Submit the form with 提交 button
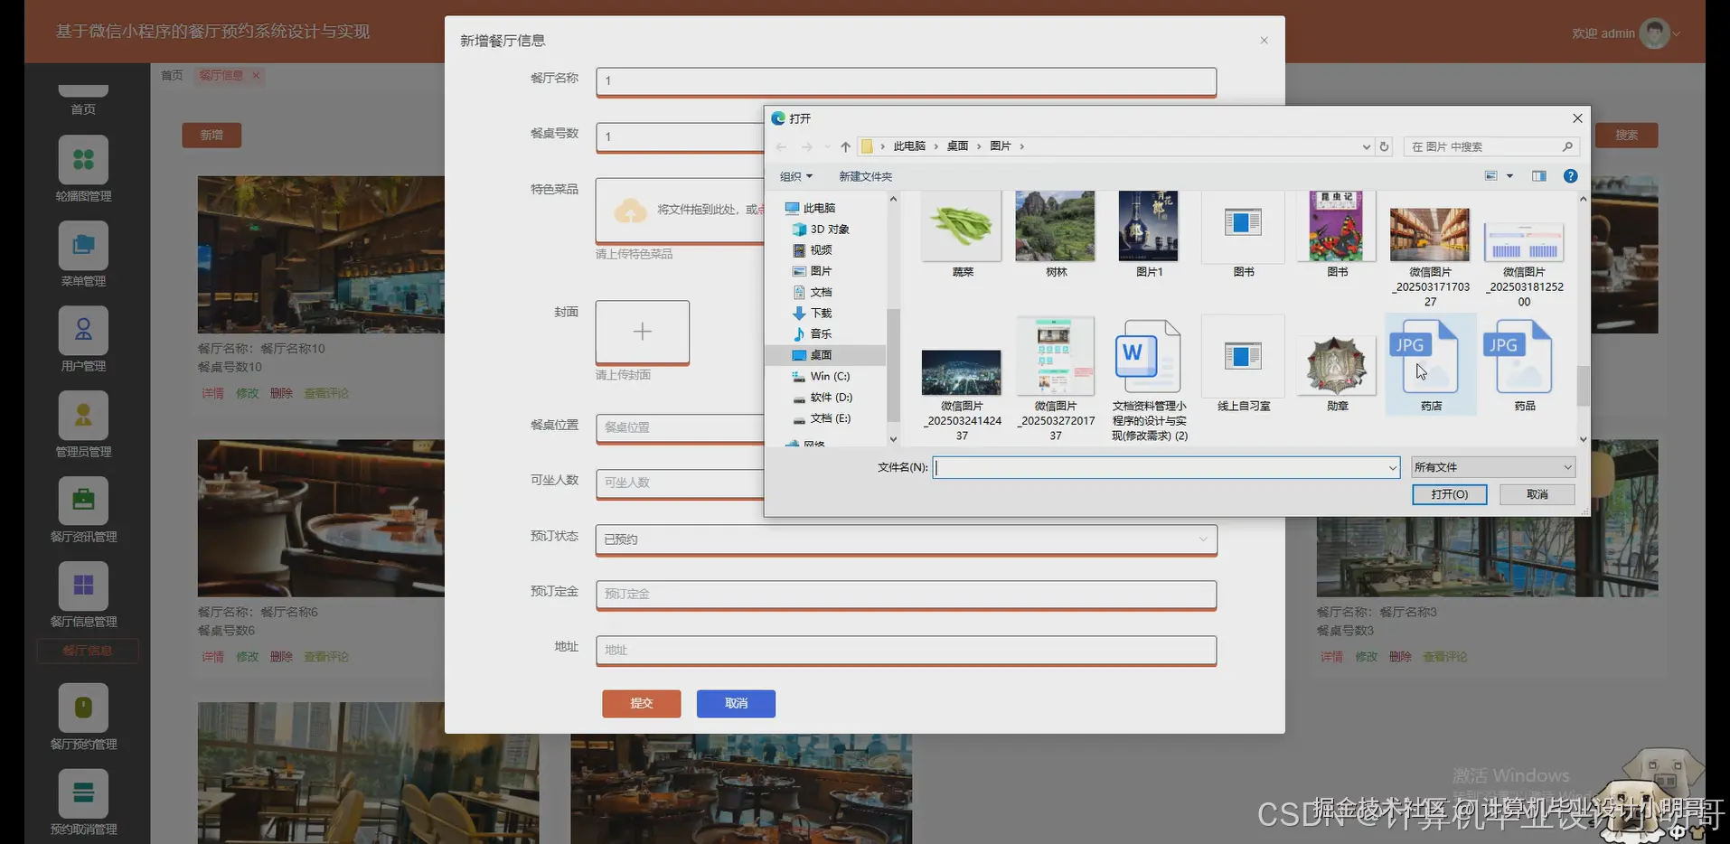Viewport: 1730px width, 844px height. tap(642, 703)
